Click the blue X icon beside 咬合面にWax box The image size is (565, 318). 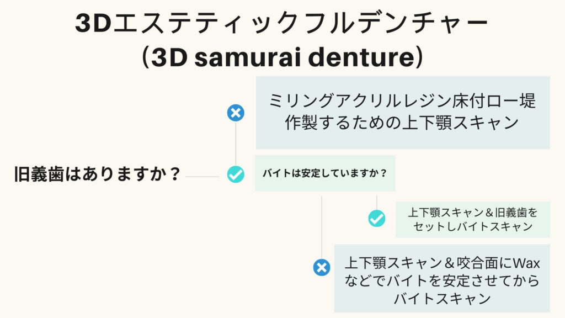click(322, 268)
